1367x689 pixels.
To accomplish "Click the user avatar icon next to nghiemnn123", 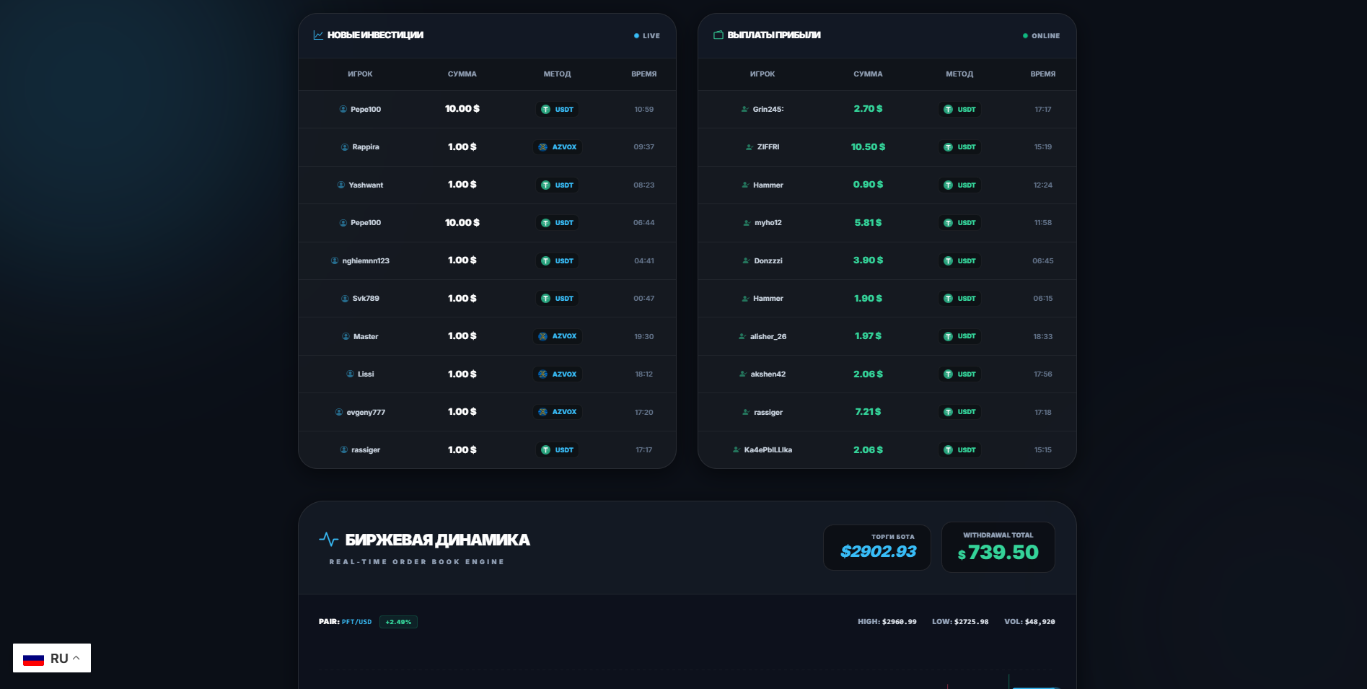I will 335,260.
